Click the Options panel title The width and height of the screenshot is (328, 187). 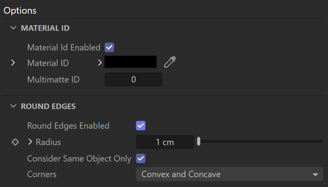20,11
